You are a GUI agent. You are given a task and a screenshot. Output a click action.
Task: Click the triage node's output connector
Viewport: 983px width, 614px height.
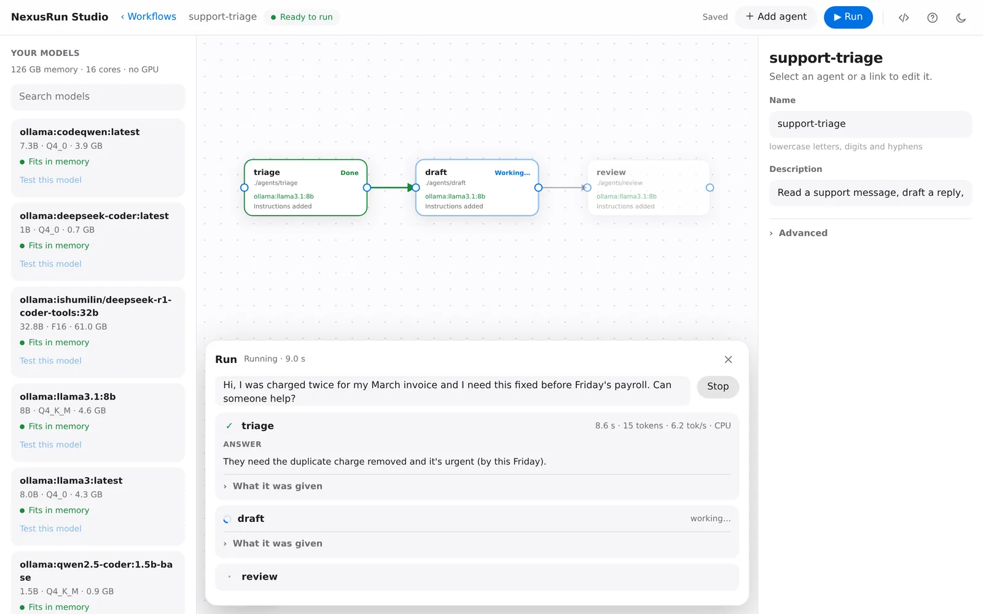(x=367, y=188)
